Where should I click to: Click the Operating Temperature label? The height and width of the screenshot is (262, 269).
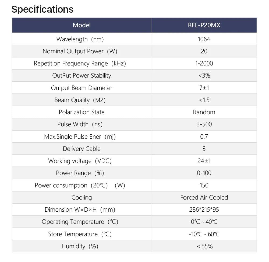coord(80,222)
